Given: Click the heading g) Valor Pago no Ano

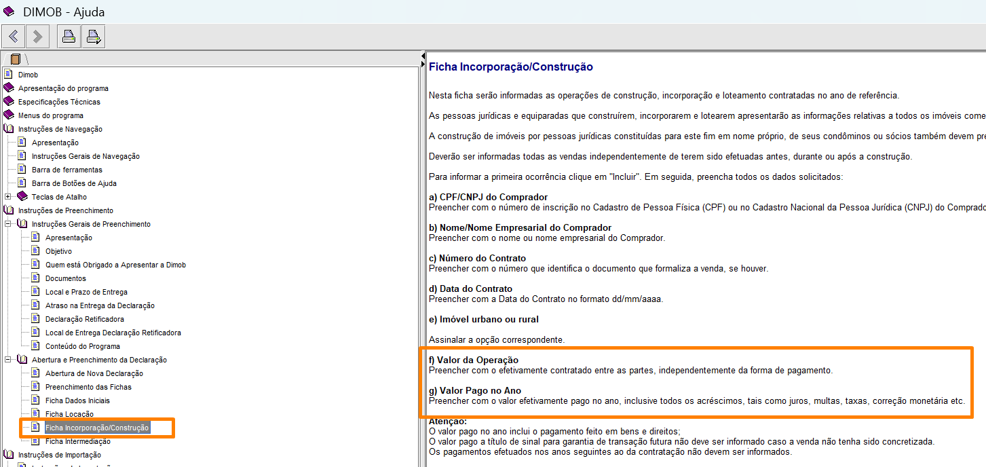Looking at the screenshot, I should tap(475, 390).
